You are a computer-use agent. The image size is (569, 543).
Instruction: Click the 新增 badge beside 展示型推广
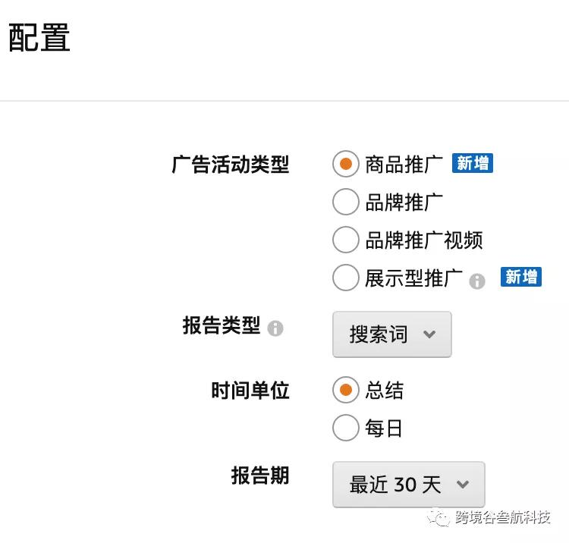click(521, 277)
